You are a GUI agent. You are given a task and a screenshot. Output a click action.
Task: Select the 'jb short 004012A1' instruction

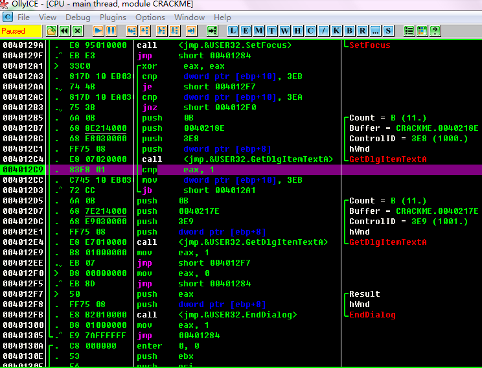tap(199, 190)
